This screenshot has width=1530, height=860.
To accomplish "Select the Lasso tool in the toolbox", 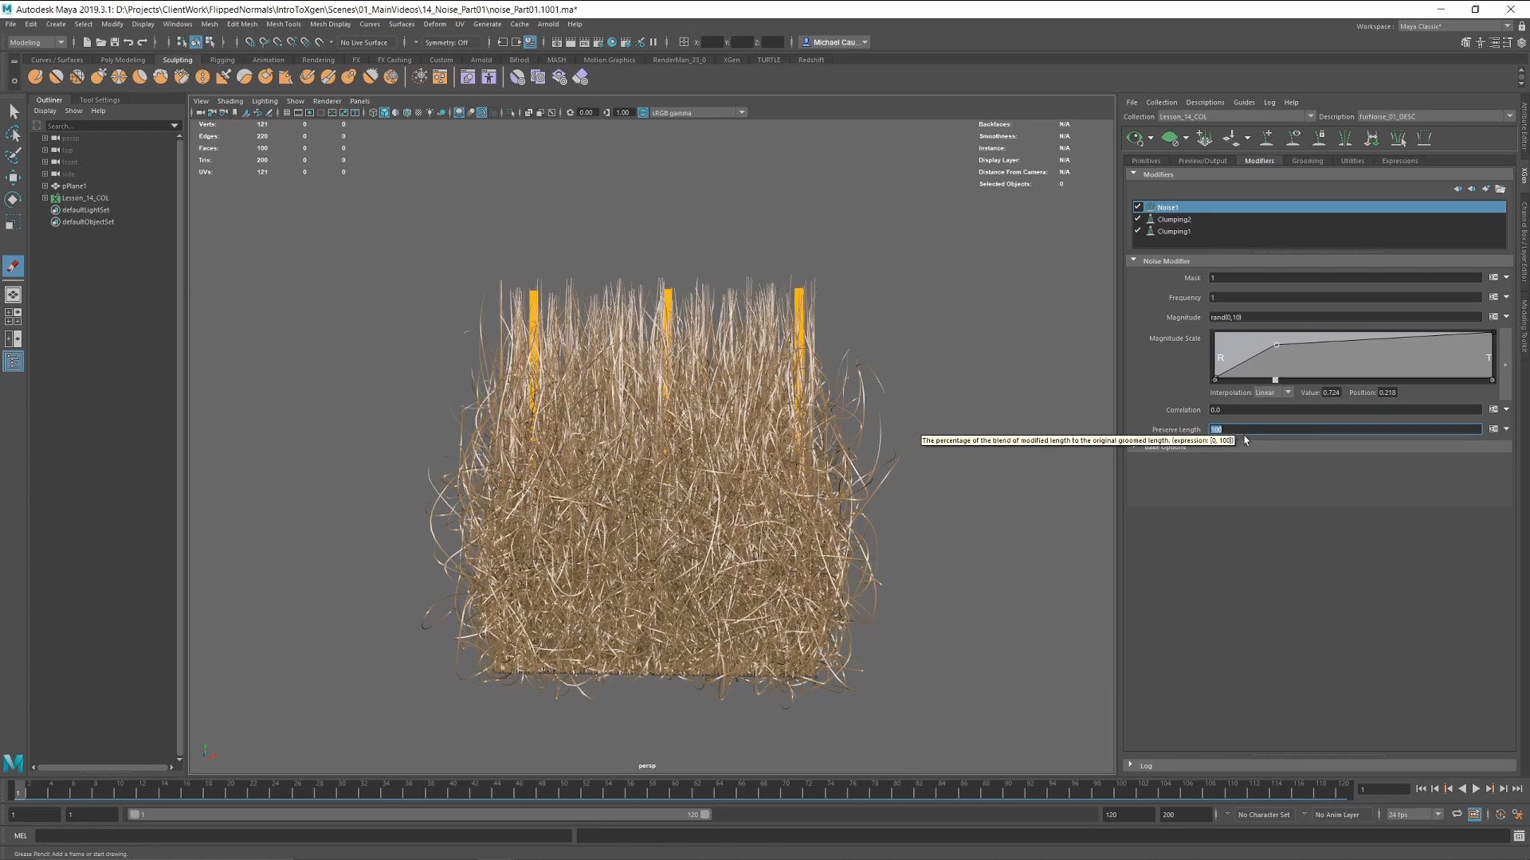I will (14, 133).
